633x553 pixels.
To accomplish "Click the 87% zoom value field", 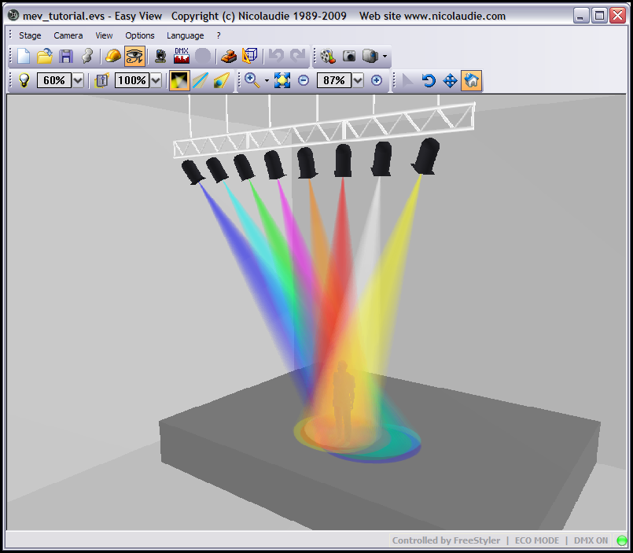I will (333, 80).
